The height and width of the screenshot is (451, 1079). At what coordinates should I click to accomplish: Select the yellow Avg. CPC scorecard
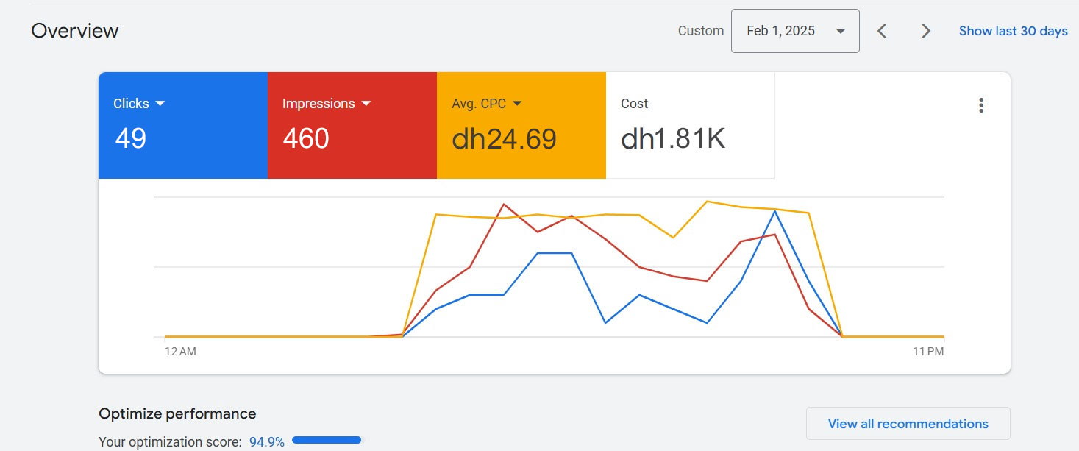[x=521, y=125]
